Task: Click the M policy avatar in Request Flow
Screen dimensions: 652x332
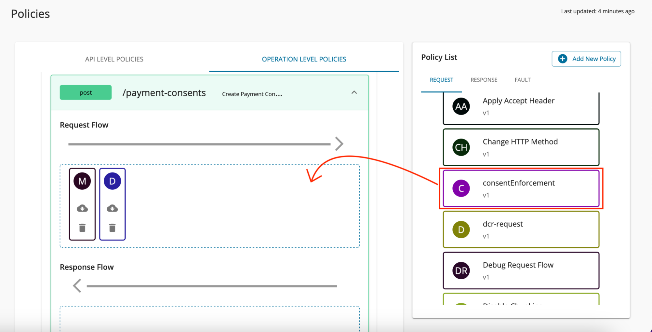Action: (82, 181)
